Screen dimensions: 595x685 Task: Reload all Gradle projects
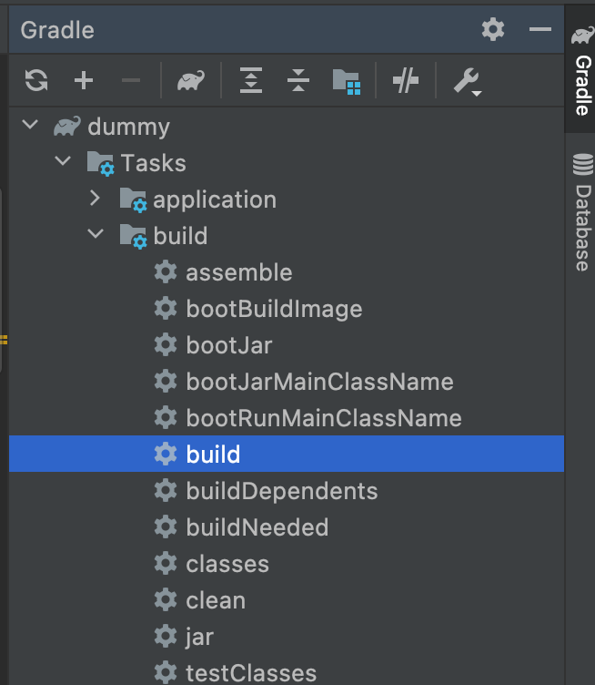point(36,80)
